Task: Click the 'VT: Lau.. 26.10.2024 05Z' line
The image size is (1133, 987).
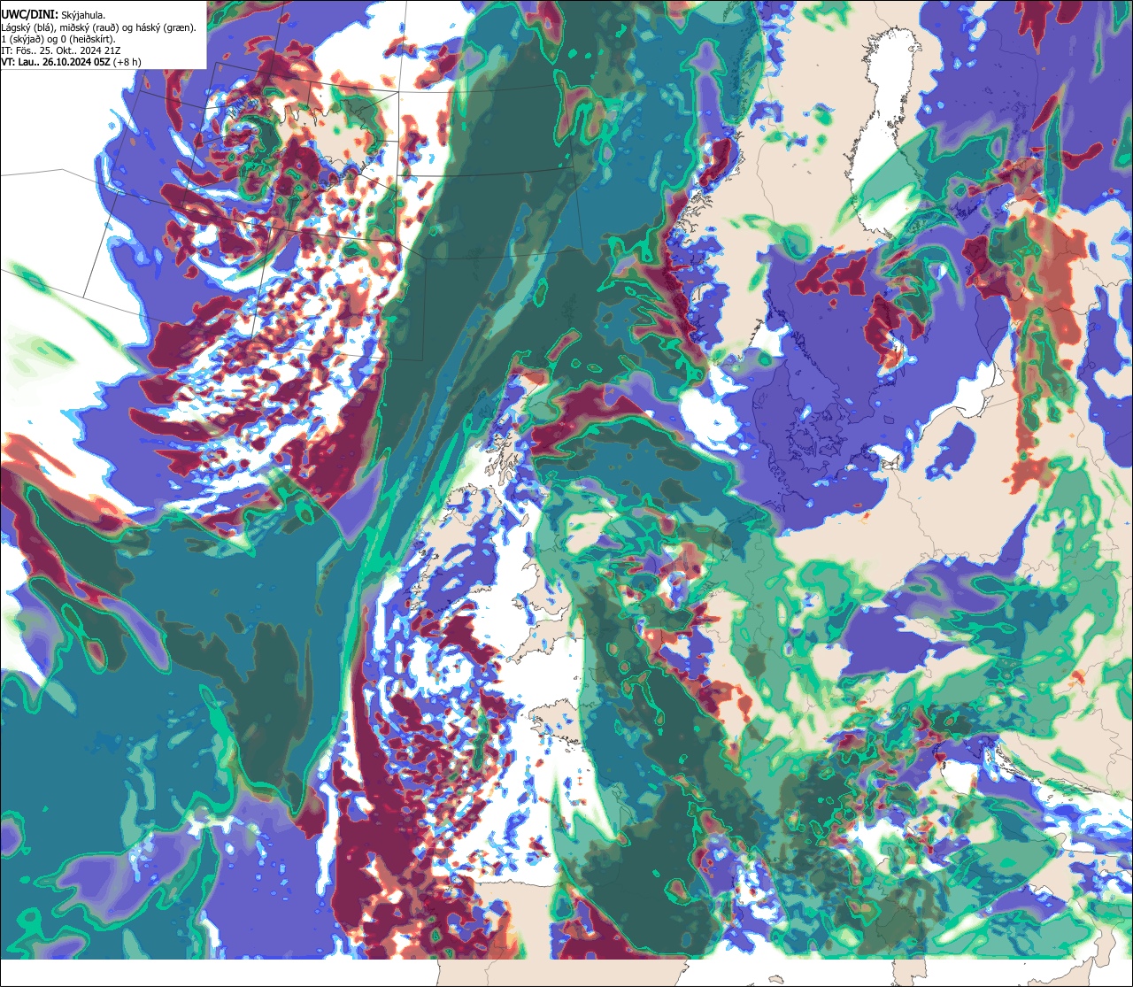Action: click(x=70, y=62)
